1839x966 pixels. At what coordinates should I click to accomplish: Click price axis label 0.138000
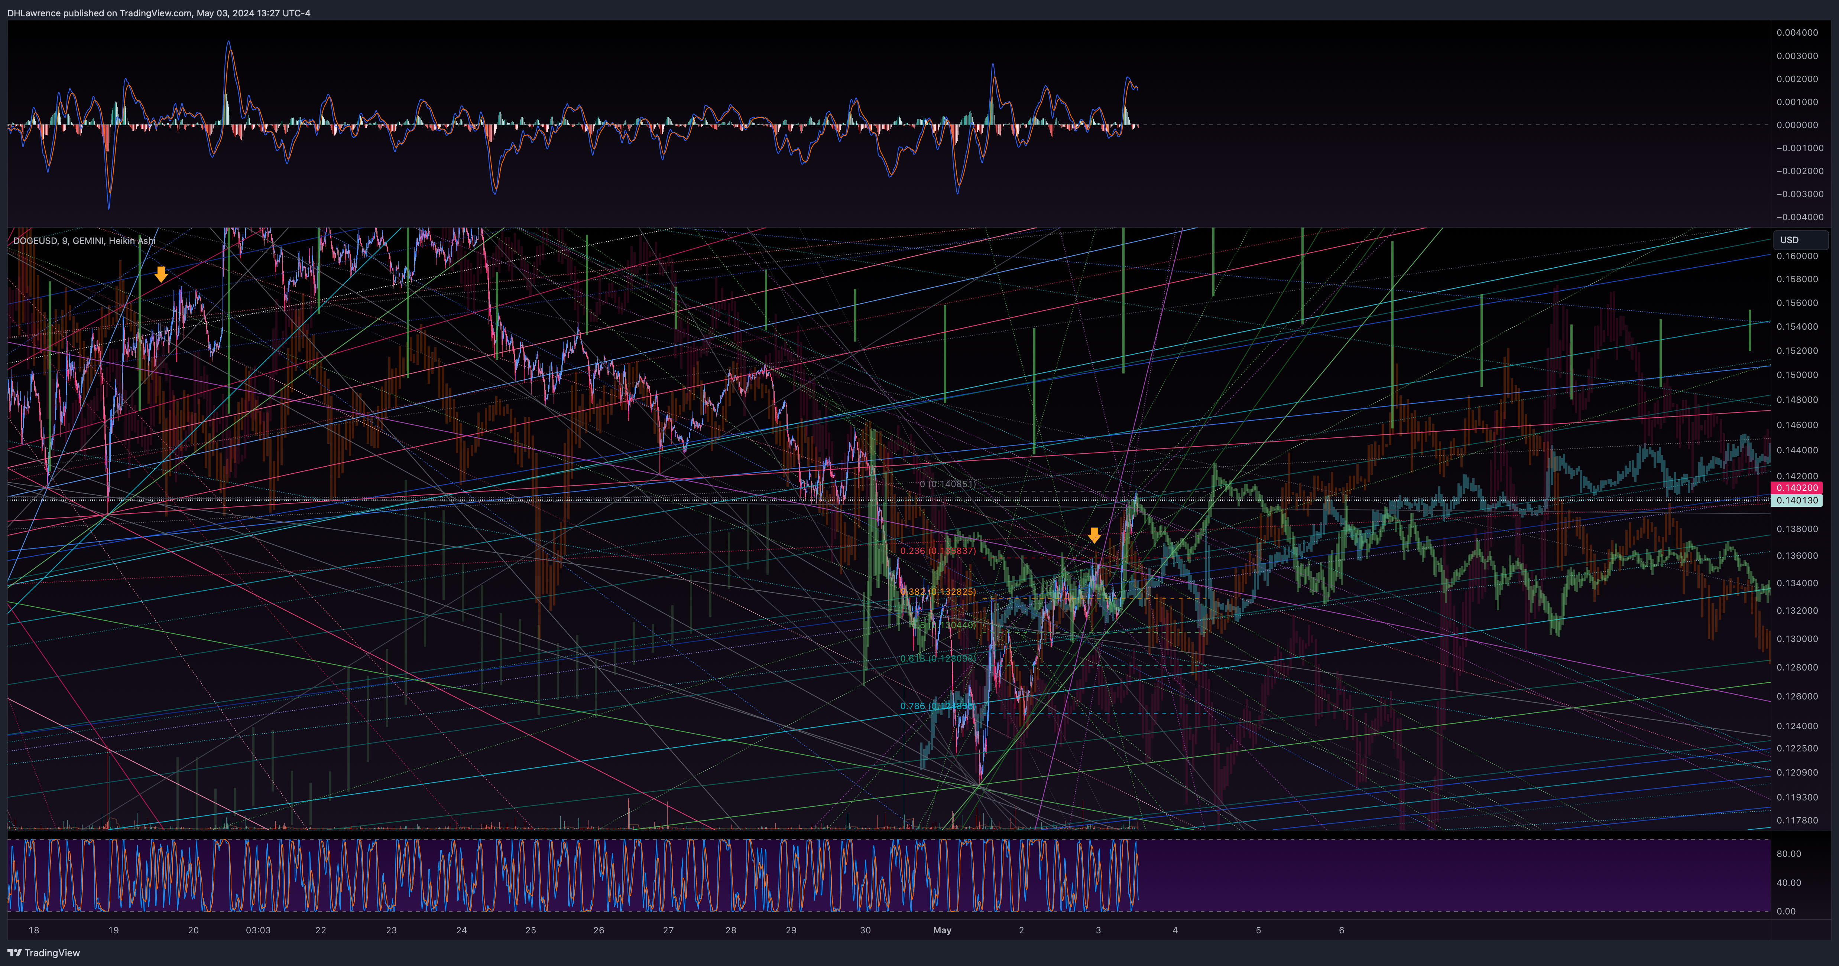[x=1798, y=529]
